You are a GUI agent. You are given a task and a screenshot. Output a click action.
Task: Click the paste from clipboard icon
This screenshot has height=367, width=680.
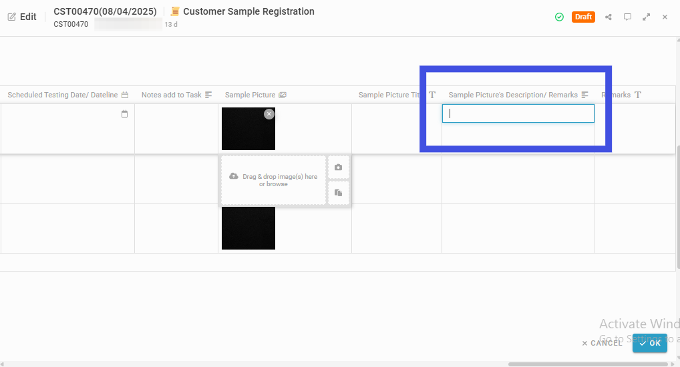pos(338,193)
